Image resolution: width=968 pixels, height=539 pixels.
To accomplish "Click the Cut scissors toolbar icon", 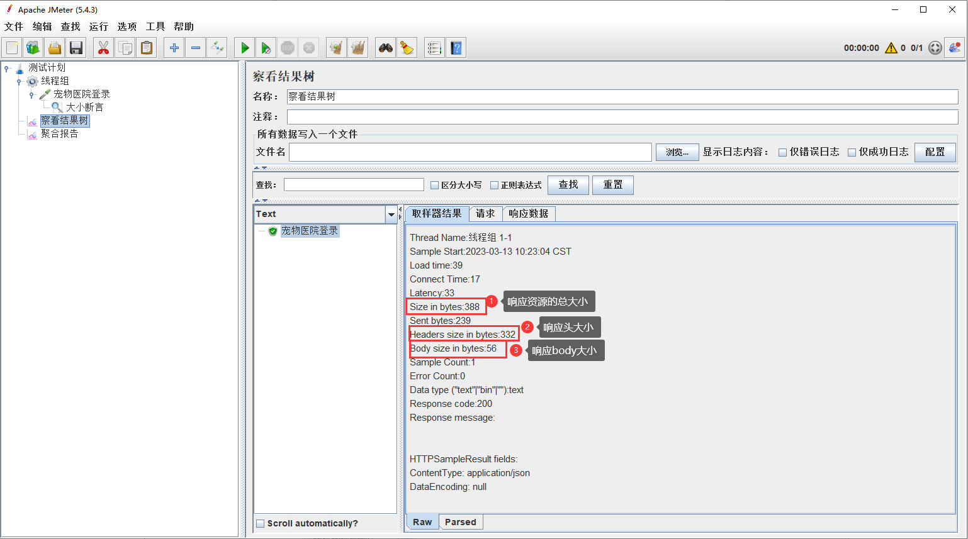I will [x=104, y=48].
